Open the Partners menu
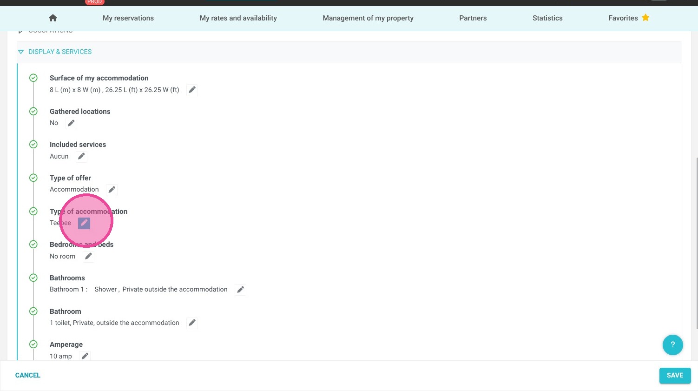Image resolution: width=698 pixels, height=391 pixels. (473, 18)
